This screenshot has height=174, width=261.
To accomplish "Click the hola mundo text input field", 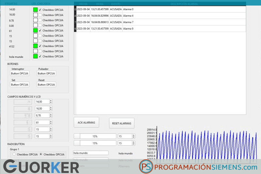I will 91,153.
